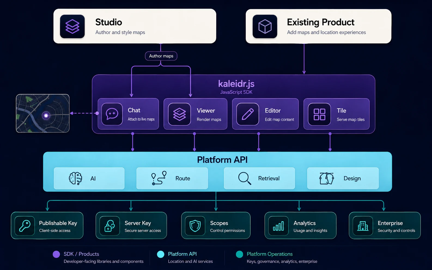This screenshot has width=432, height=270.
Task: Click the Tile card title
Action: click(x=341, y=111)
